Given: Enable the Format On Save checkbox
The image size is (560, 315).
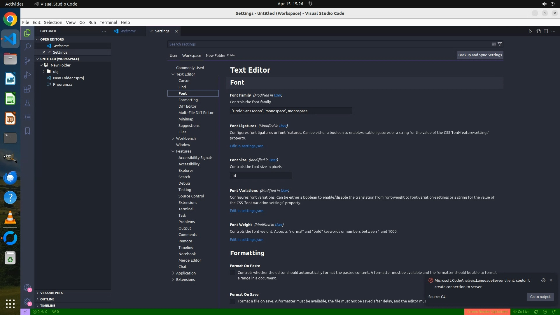Looking at the screenshot, I should [x=232, y=301].
